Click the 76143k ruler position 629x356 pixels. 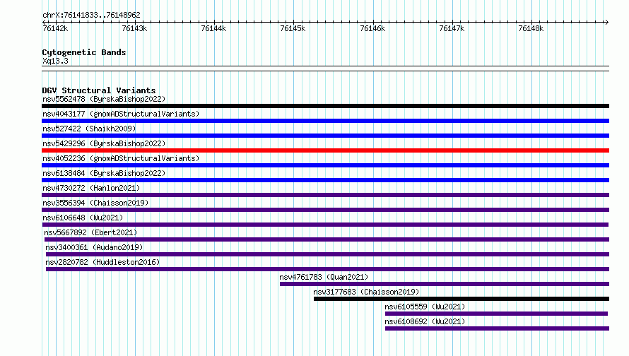point(134,28)
